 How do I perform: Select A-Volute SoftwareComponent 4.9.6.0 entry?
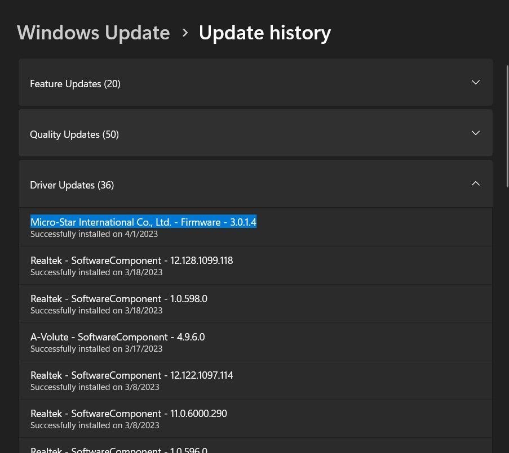(255, 342)
